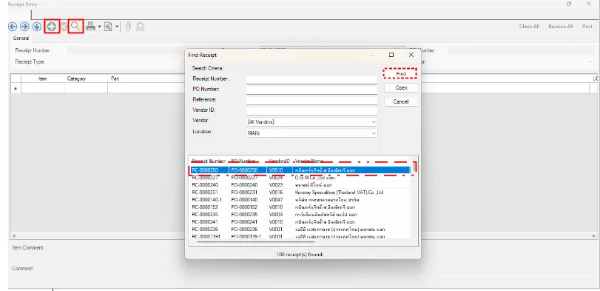The image size is (600, 291).
Task: Open receipt search with the magnifier icon
Action: (x=75, y=27)
